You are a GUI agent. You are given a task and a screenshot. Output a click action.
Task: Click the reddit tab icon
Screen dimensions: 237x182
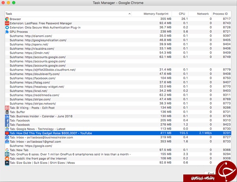7,159
